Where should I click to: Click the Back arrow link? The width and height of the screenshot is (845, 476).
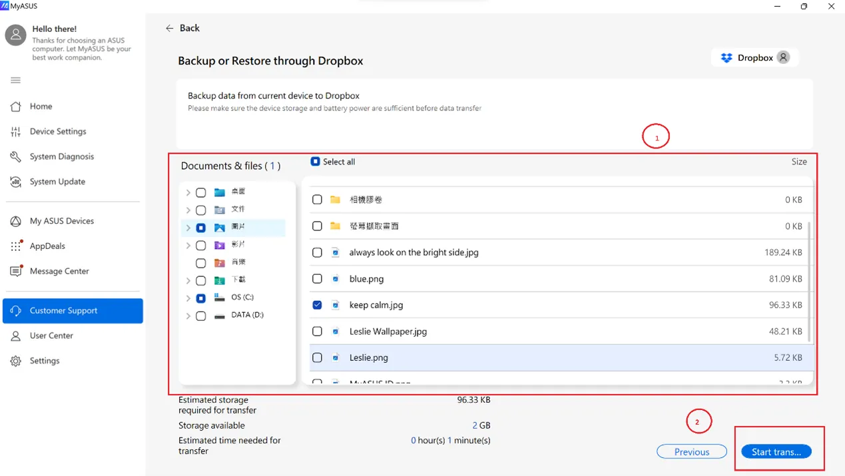click(x=182, y=28)
